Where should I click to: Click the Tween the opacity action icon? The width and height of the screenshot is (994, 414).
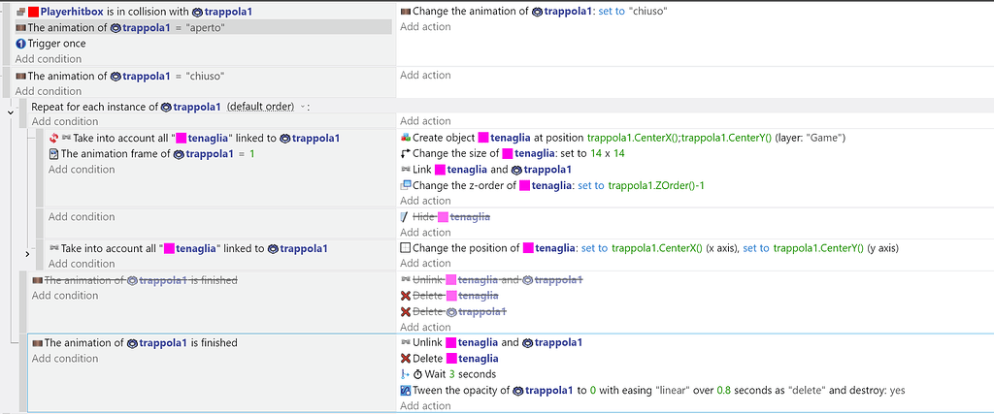click(x=406, y=390)
